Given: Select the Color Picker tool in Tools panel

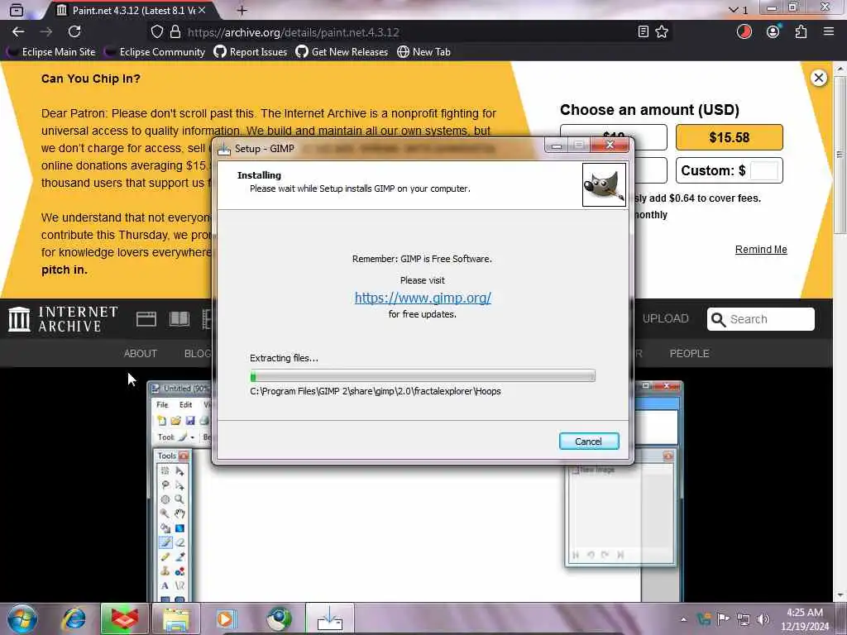Looking at the screenshot, I should coord(179,556).
